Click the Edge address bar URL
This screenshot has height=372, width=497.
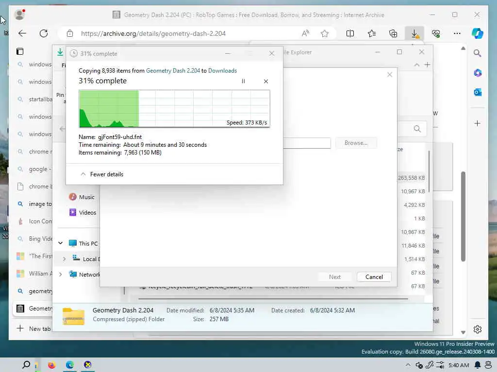(153, 33)
